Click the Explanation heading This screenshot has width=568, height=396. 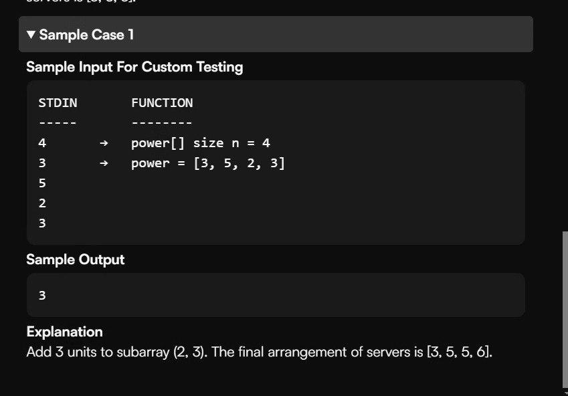(x=64, y=332)
